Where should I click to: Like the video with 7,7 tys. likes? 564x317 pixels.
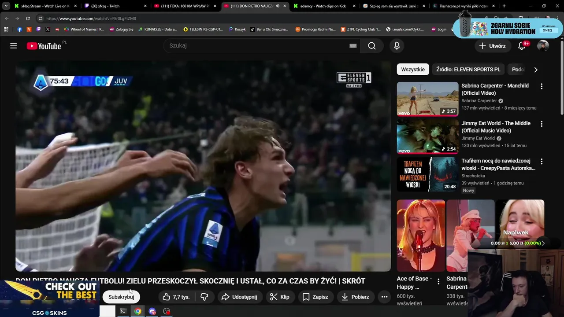[176, 297]
